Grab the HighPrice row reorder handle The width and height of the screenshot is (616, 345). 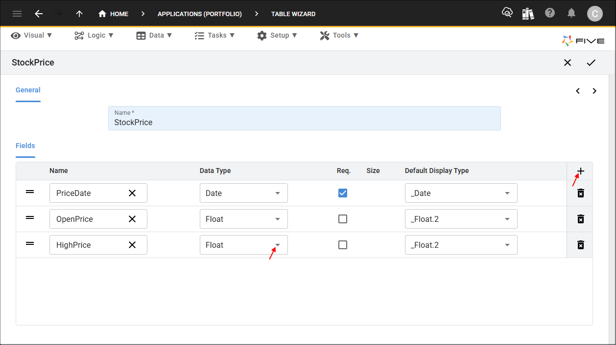[30, 244]
